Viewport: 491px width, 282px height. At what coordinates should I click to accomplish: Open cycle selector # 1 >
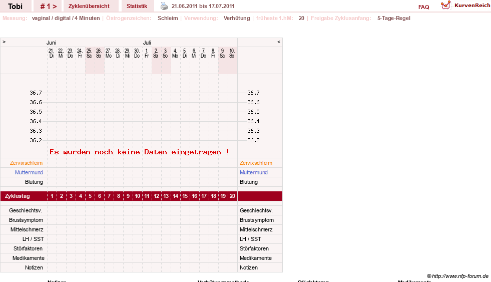pos(49,6)
